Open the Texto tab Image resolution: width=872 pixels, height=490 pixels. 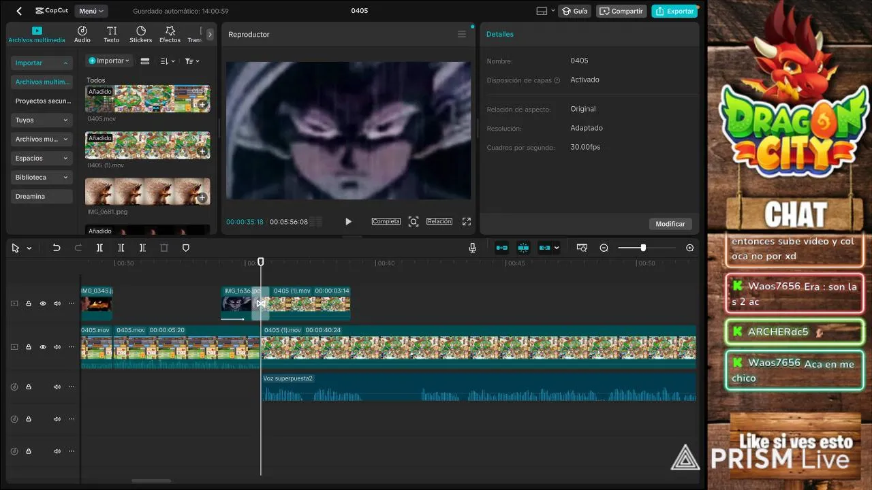pyautogui.click(x=112, y=35)
